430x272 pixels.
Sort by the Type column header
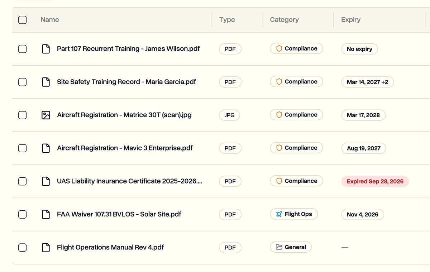coord(227,20)
